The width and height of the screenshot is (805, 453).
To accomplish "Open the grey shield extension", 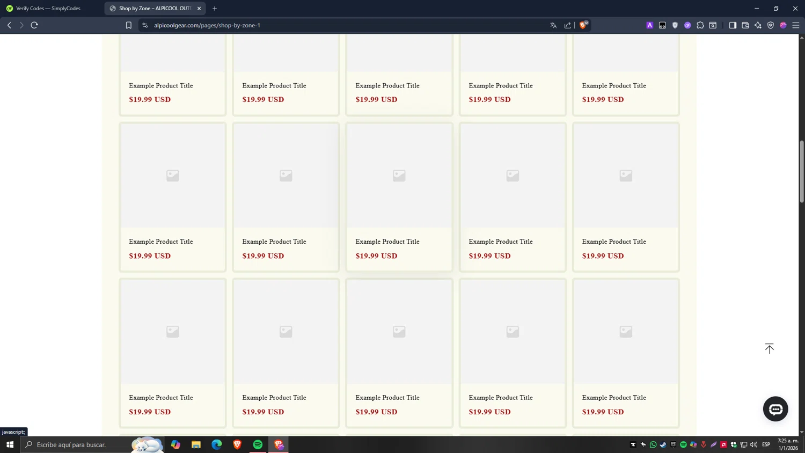I will 675,25.
